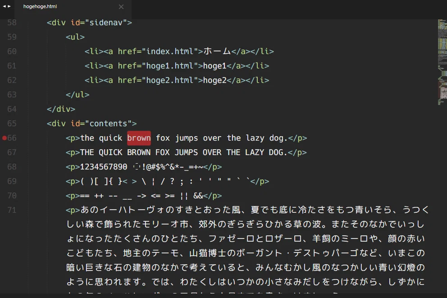
Task: Click the closing </ul> tag
Action: click(78, 95)
